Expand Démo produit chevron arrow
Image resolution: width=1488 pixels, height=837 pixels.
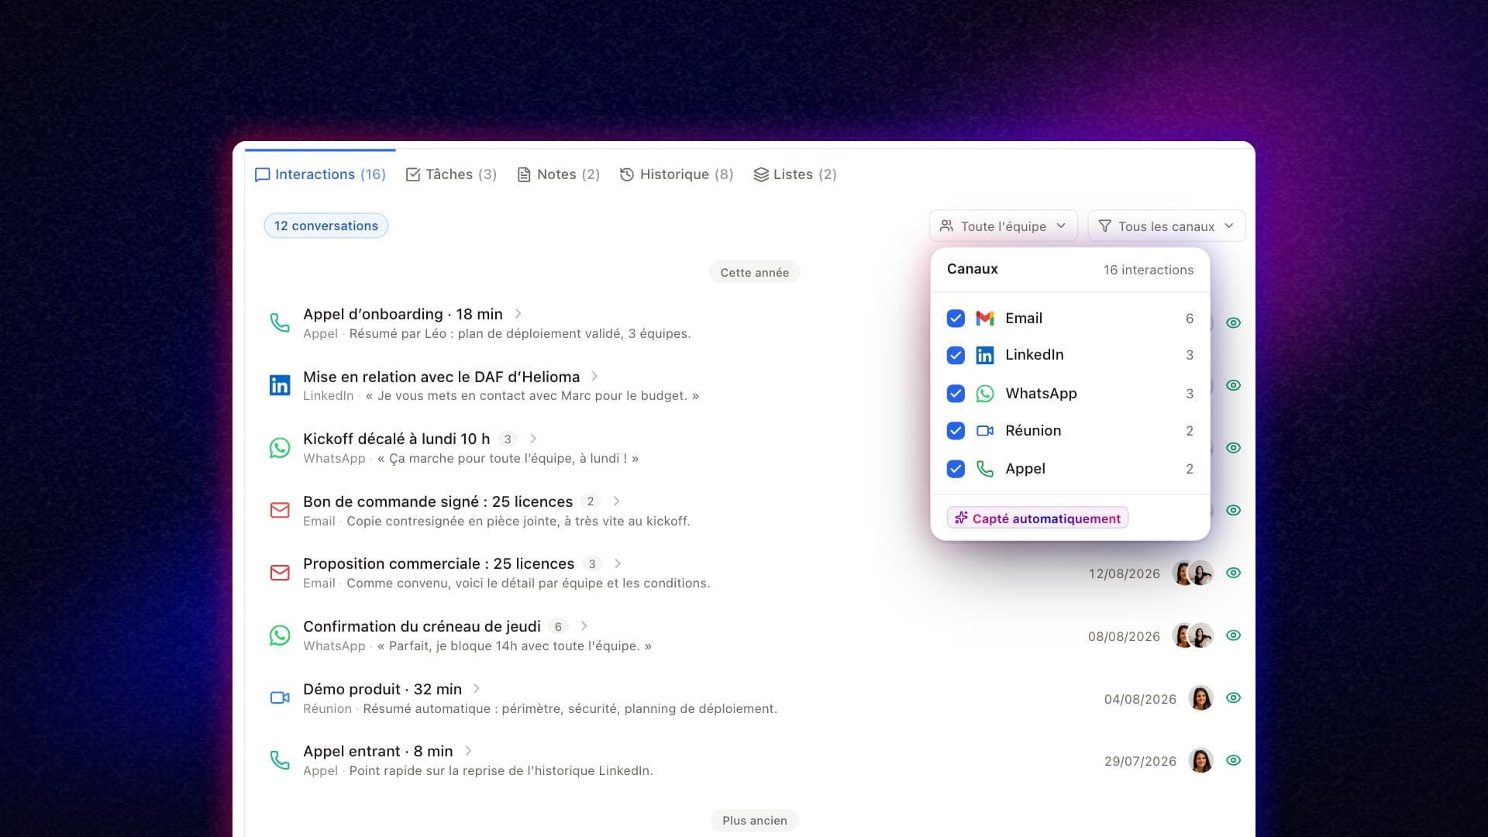(477, 689)
